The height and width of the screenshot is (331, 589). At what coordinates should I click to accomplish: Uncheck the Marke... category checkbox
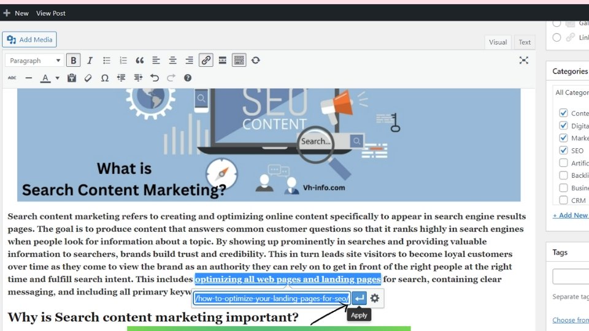[x=563, y=138]
